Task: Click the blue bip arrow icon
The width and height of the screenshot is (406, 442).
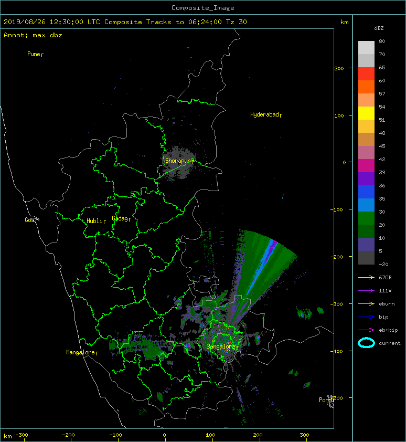Action: pyautogui.click(x=366, y=317)
